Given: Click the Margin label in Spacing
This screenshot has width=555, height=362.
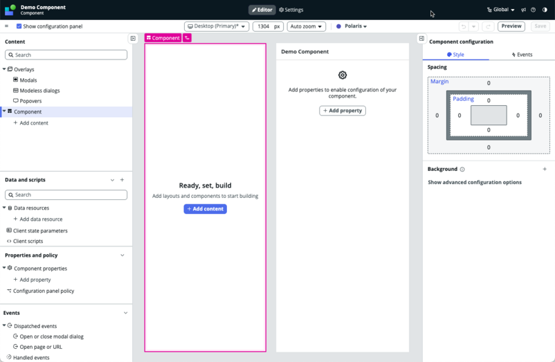Looking at the screenshot, I should pos(439,82).
